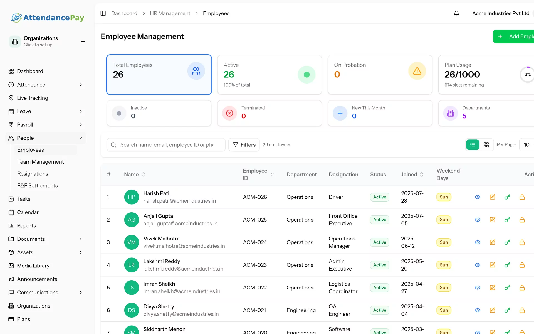Click the Organizations building icon in the header card
534x334 pixels.
pyautogui.click(x=15, y=41)
